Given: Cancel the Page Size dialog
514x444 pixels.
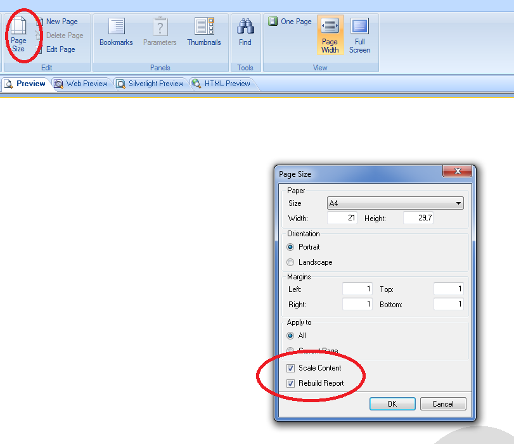Looking at the screenshot, I should tap(443, 403).
